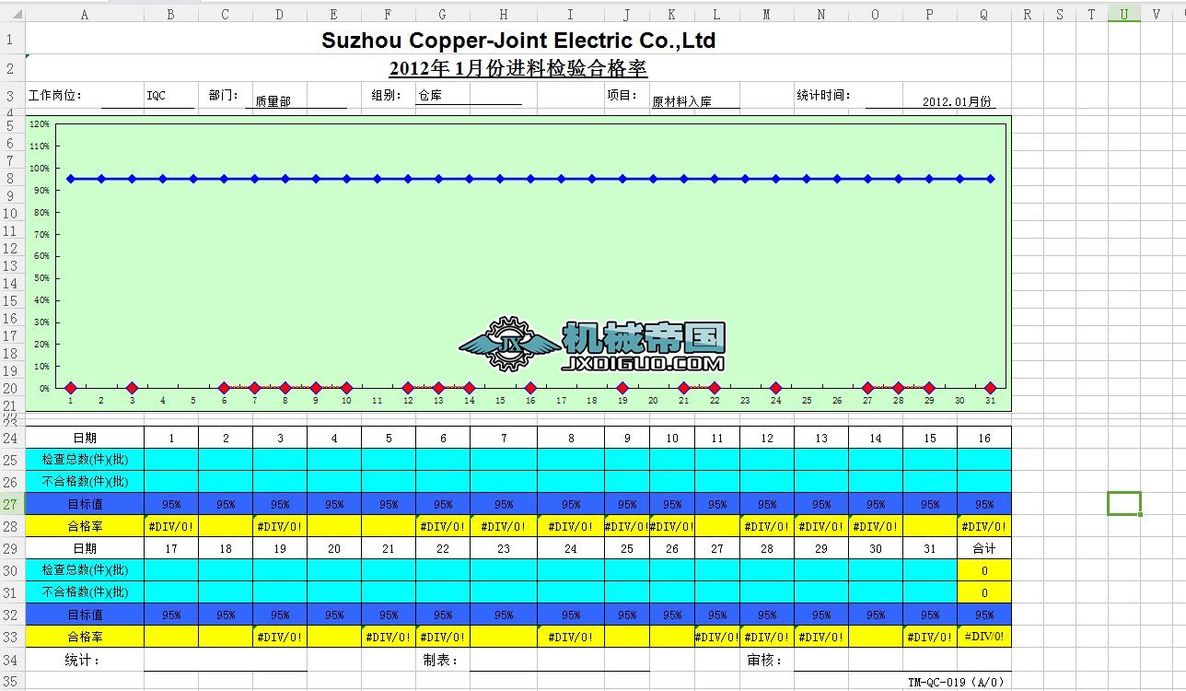
Task: Click the red marker above day 31 in chart
Action: (990, 388)
